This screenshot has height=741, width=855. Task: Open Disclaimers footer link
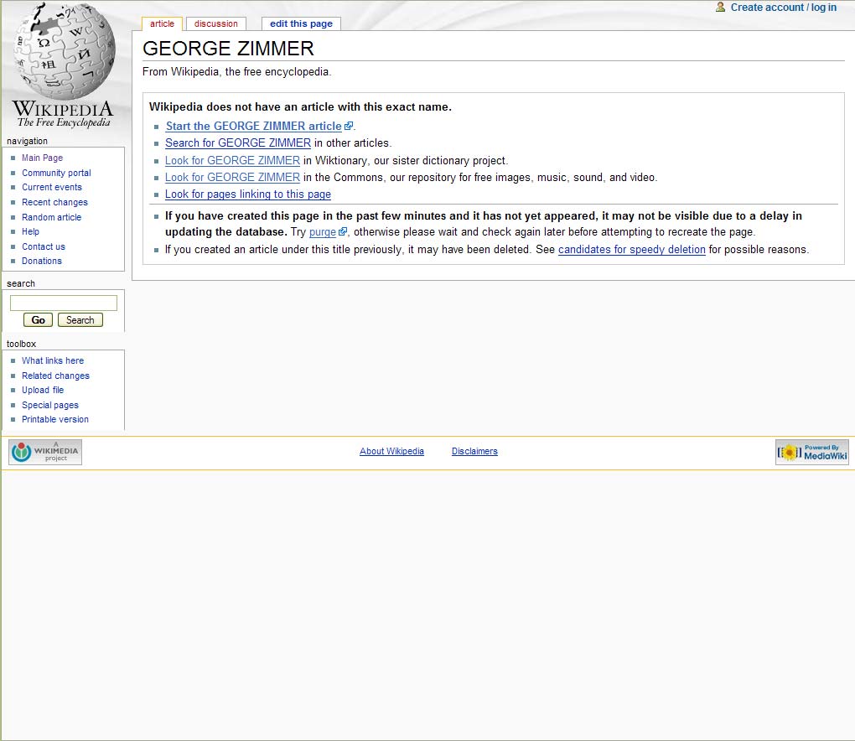(x=474, y=451)
